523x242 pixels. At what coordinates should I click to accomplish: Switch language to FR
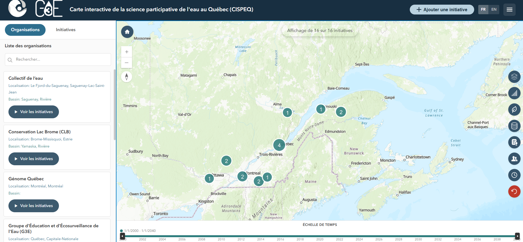pos(483,10)
